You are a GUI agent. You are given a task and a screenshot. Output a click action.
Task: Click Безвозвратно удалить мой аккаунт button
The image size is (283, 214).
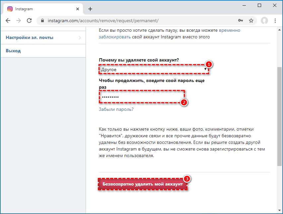[x=143, y=184]
